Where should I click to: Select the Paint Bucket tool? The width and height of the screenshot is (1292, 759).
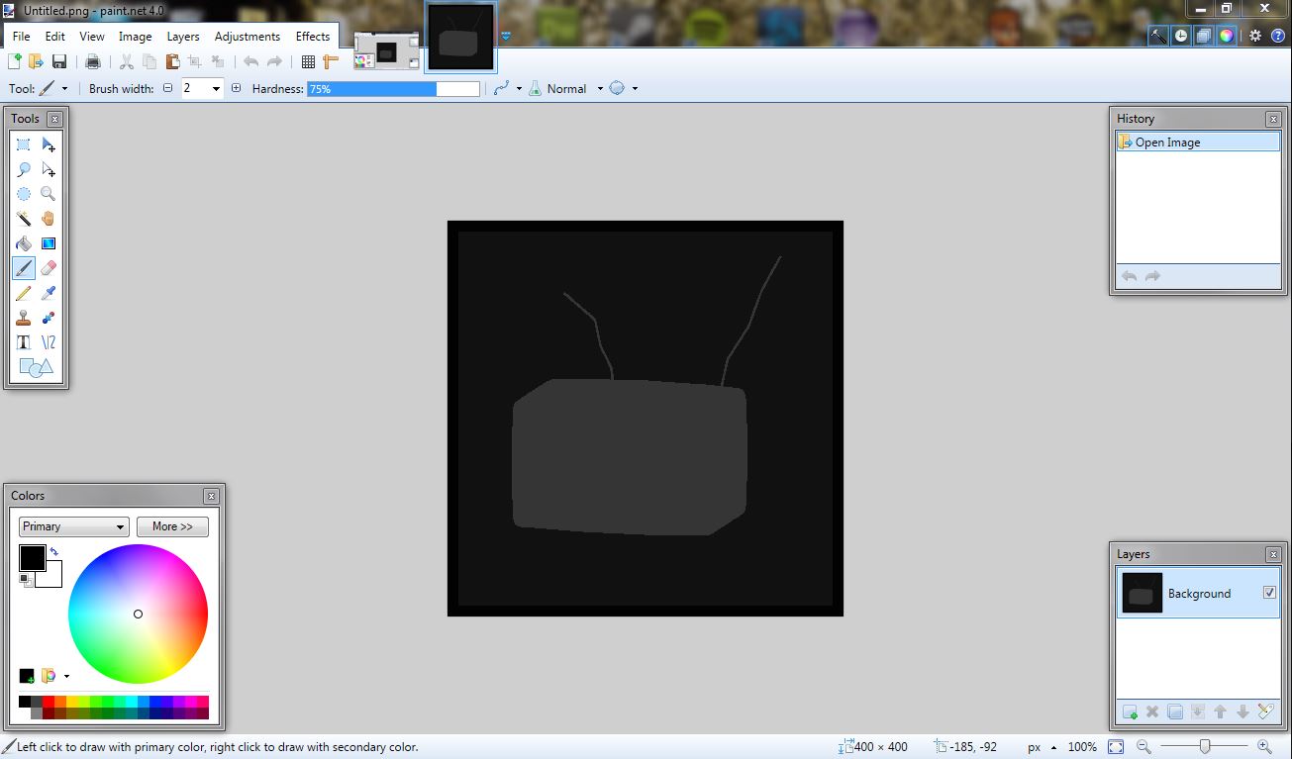[x=24, y=243]
